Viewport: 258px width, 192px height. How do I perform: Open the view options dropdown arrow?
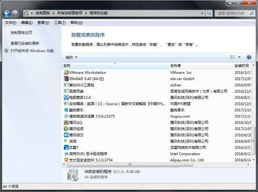coord(239,57)
